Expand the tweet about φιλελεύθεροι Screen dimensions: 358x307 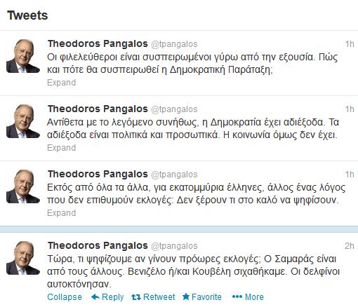61,83
